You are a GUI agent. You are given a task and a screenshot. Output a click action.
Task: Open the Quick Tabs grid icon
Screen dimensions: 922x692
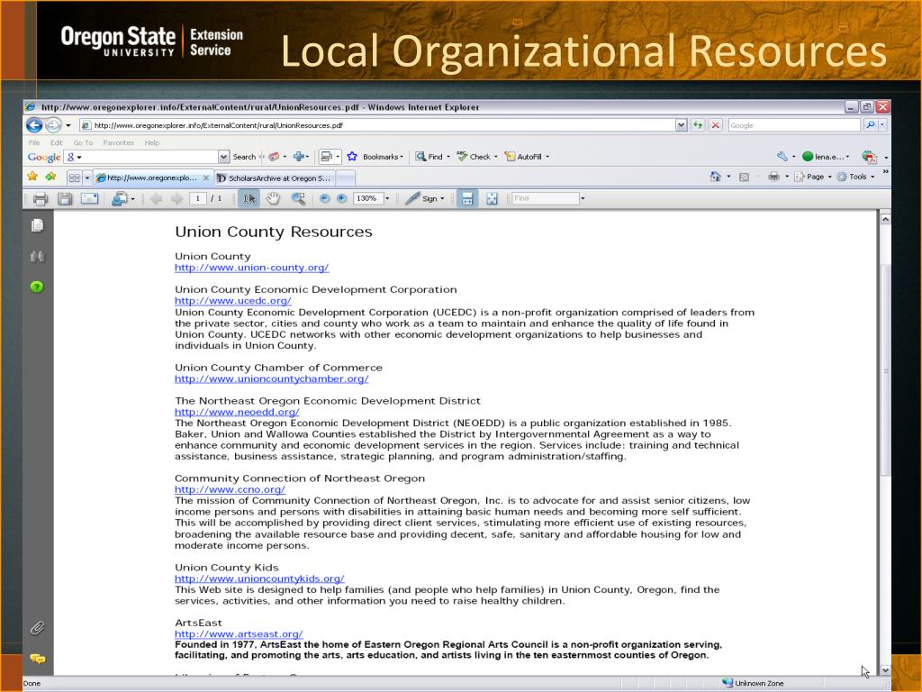(x=74, y=178)
